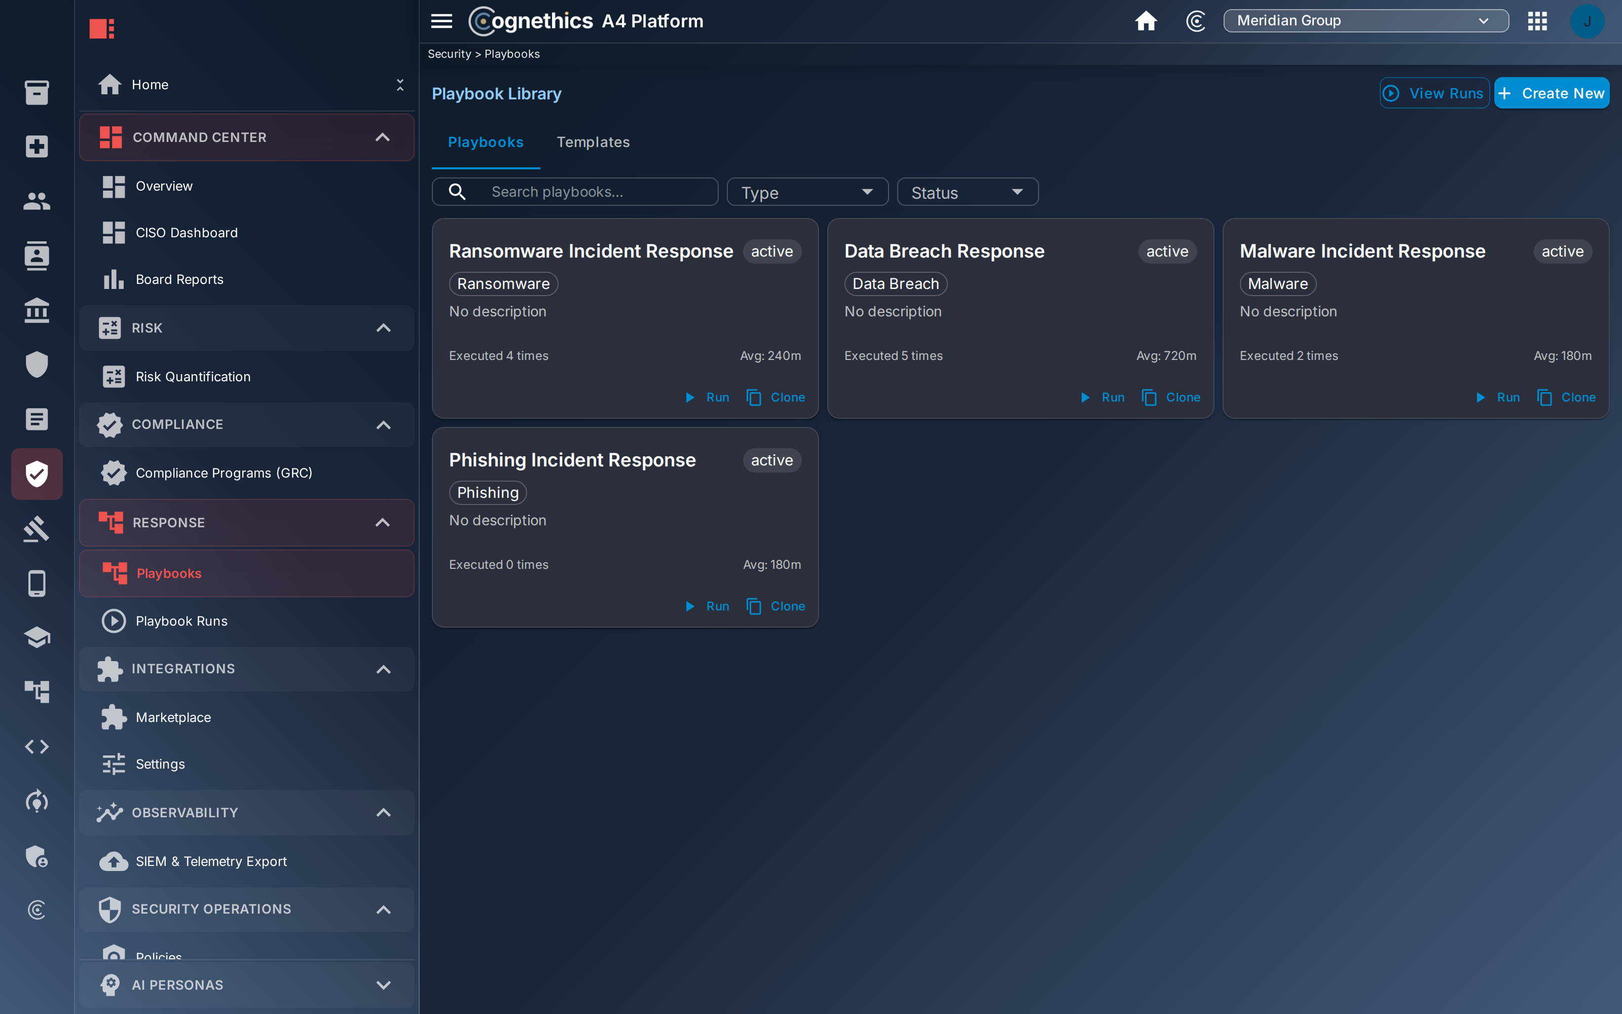Screen dimensions: 1622x1014
Task: Click the gavel icon in left rail
Action: (37, 528)
